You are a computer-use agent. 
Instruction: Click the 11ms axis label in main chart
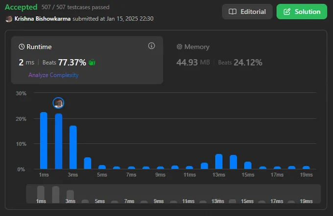click(190, 174)
